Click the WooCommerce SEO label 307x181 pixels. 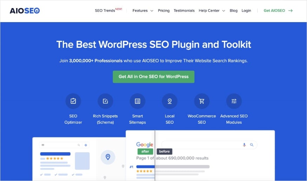point(202,119)
